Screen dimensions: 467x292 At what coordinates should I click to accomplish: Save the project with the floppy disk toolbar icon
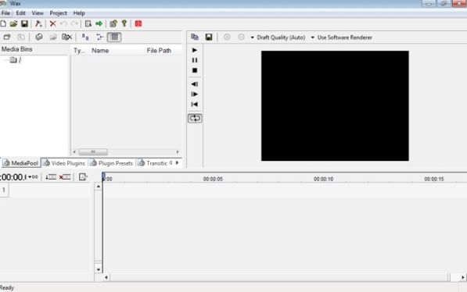[x=24, y=23]
